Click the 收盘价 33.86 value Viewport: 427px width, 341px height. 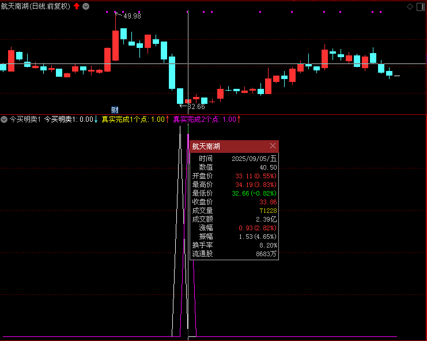(268, 202)
